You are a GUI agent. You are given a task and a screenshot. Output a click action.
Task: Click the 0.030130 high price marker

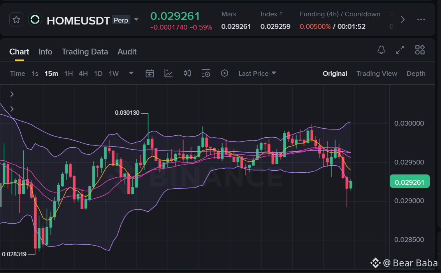click(127, 113)
